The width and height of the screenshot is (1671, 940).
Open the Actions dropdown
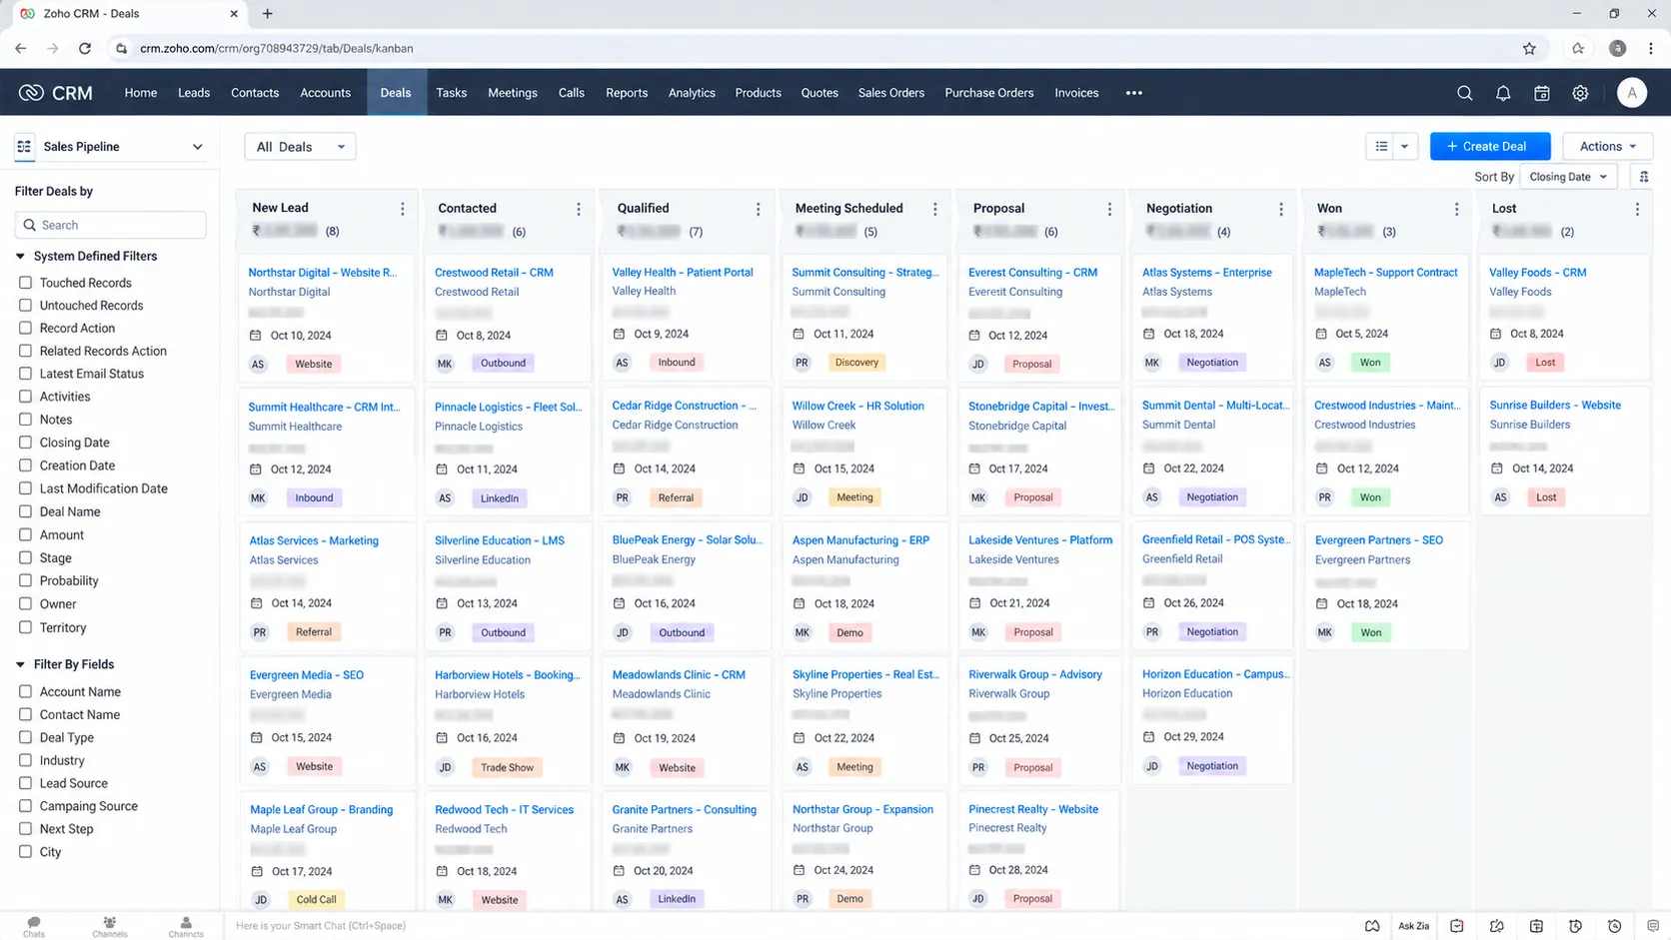point(1607,147)
